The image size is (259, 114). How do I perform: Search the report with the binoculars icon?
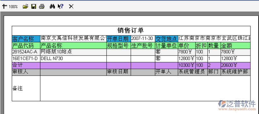coord(52,7)
